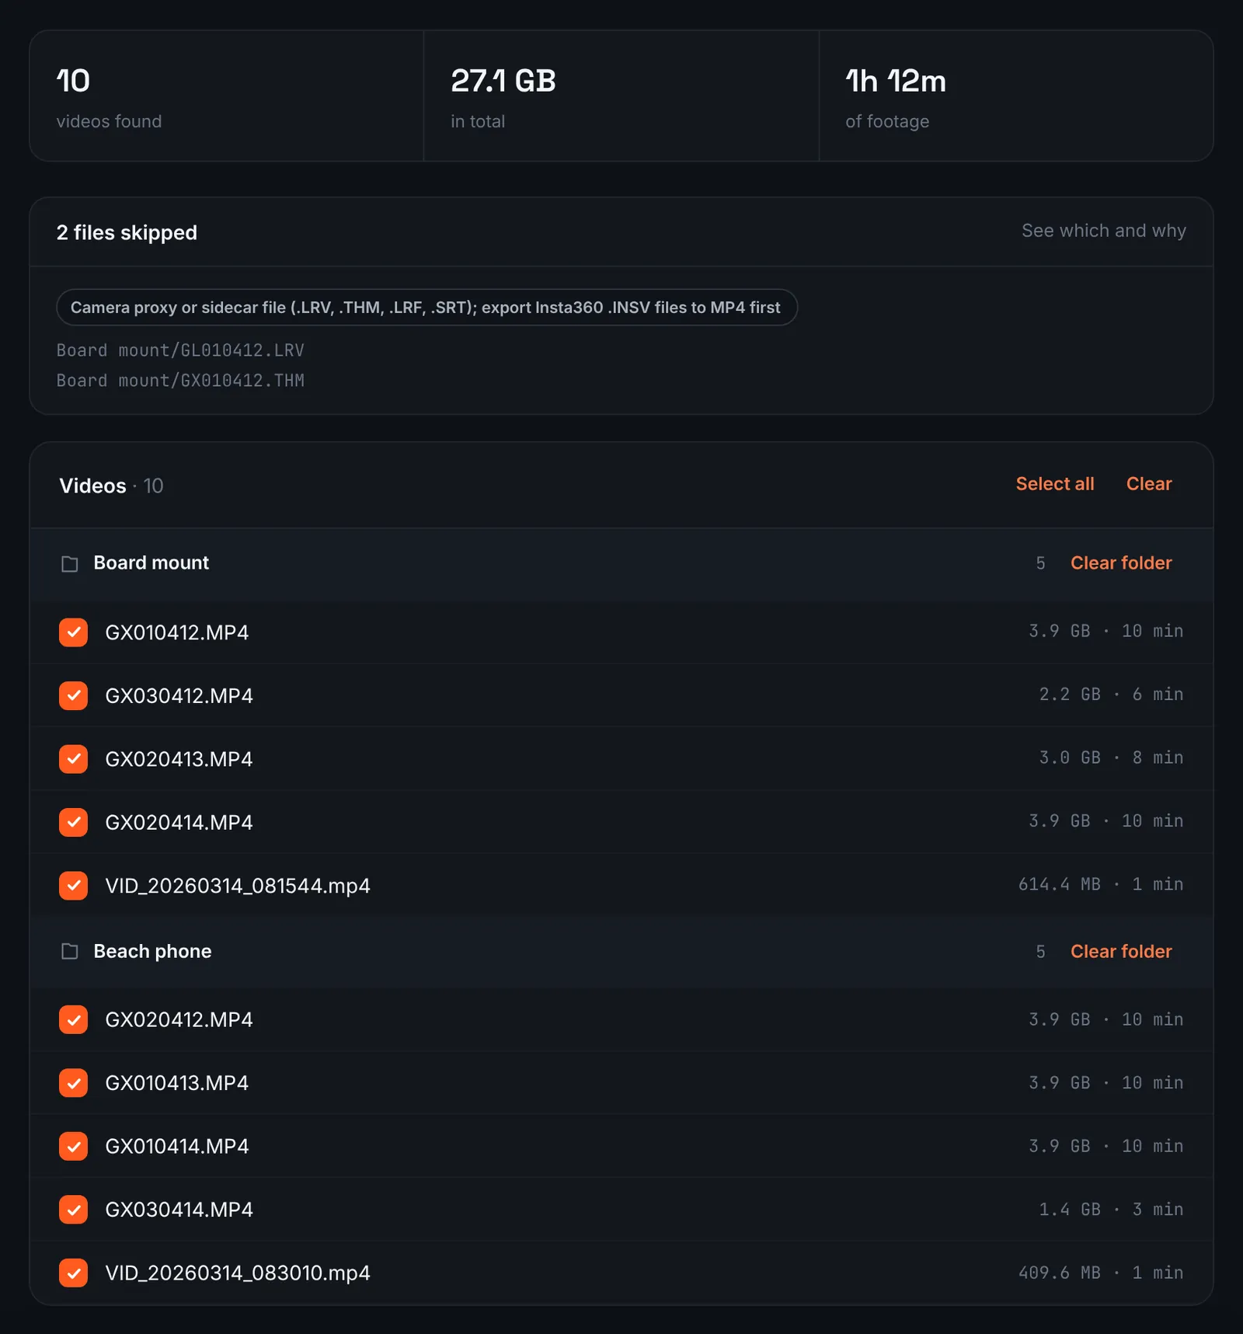Toggle GX010414.MP4 selection
This screenshot has height=1334, width=1243.
tap(74, 1146)
